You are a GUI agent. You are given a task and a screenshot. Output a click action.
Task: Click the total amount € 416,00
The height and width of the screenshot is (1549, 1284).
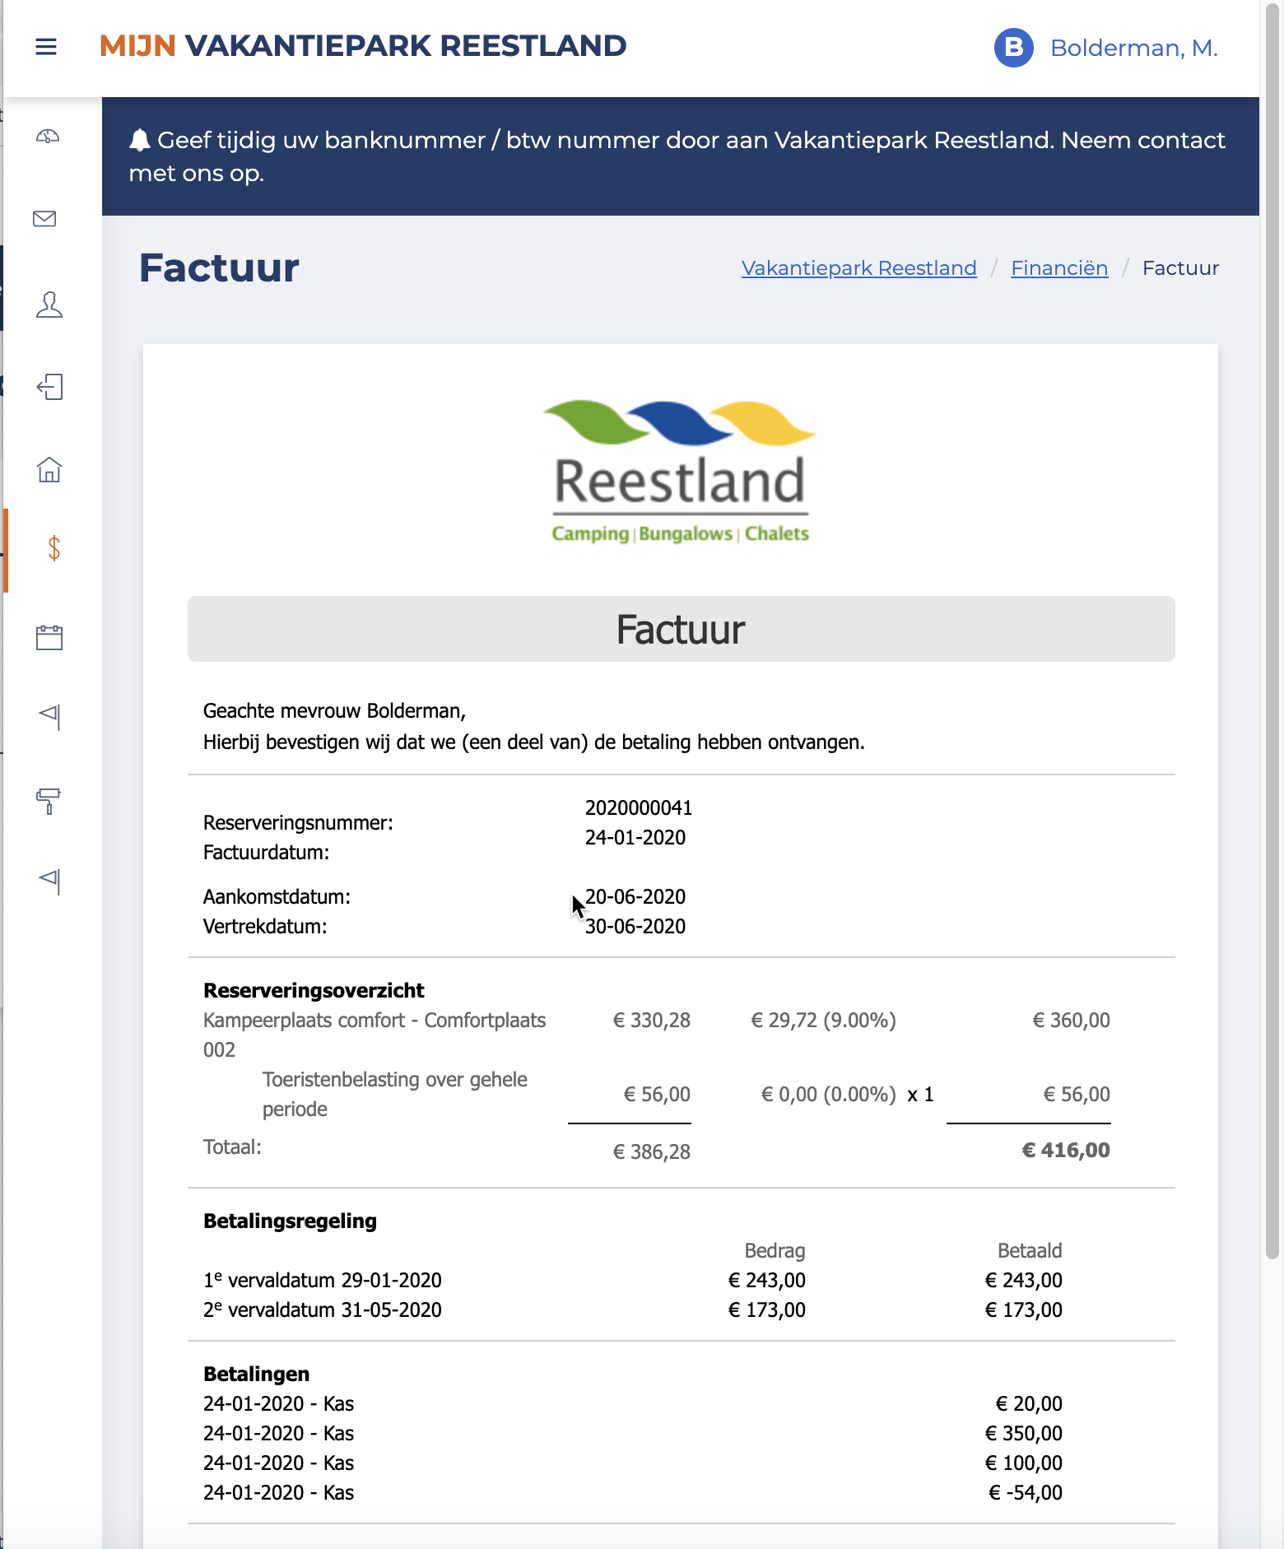pos(1066,1151)
